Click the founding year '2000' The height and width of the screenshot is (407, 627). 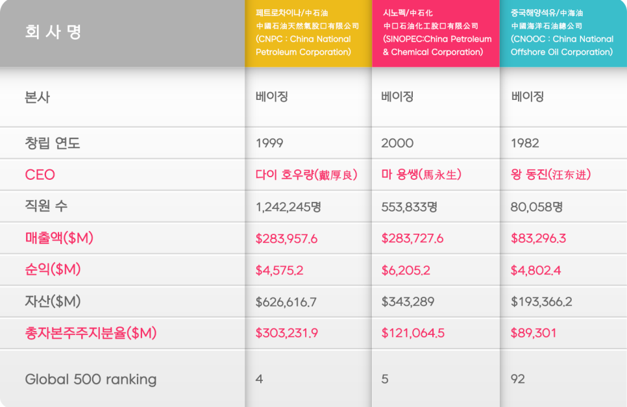[397, 143]
